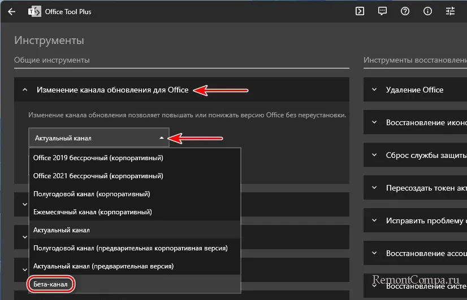Viewport: 467px width, 300px height.
Task: Collapse the 'Изменение канала обновления для Office' section
Action: pyautogui.click(x=25, y=90)
